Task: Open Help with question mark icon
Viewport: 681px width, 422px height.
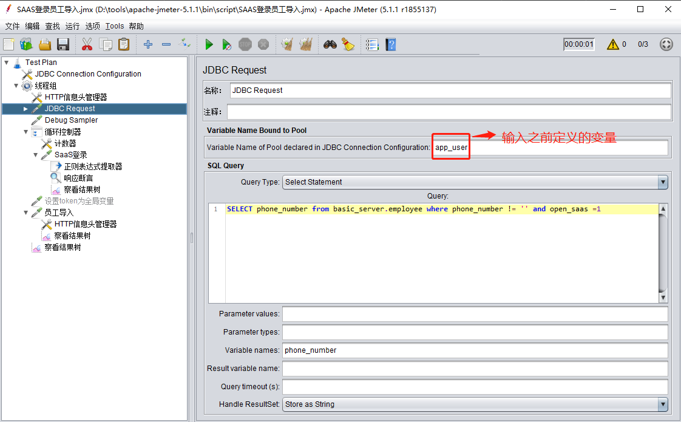Action: click(390, 44)
